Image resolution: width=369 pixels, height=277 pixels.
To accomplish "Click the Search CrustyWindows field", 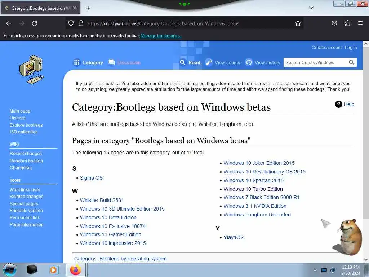I will [316, 62].
